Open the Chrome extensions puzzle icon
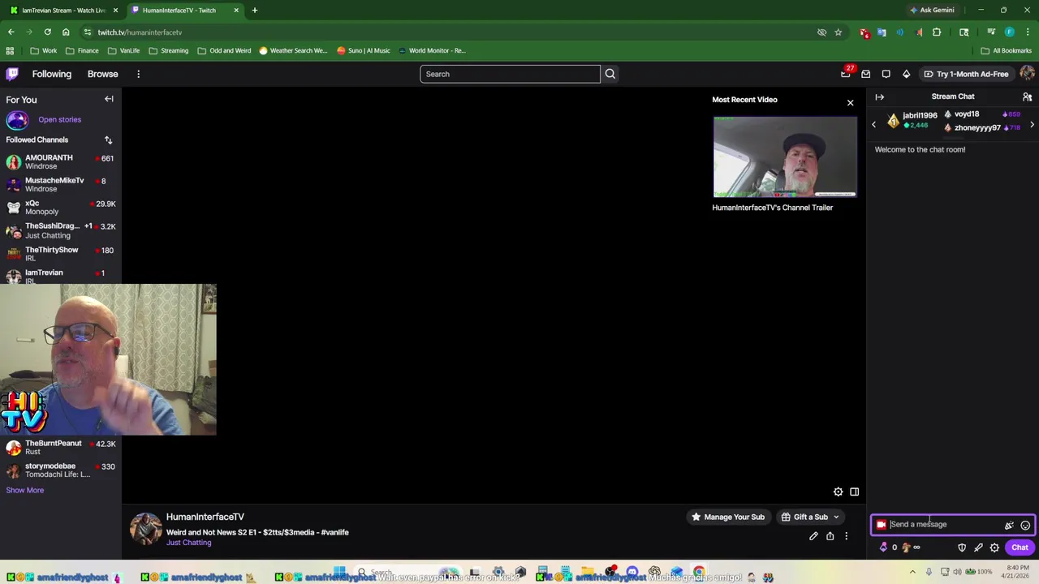The image size is (1039, 584). click(x=937, y=32)
